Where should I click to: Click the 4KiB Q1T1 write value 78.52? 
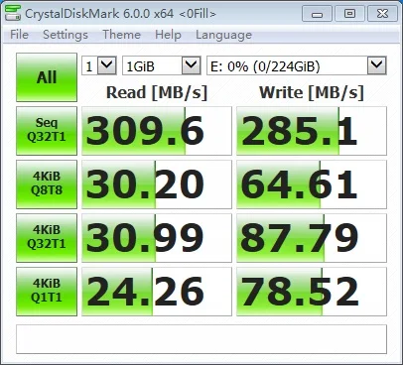[312, 292]
